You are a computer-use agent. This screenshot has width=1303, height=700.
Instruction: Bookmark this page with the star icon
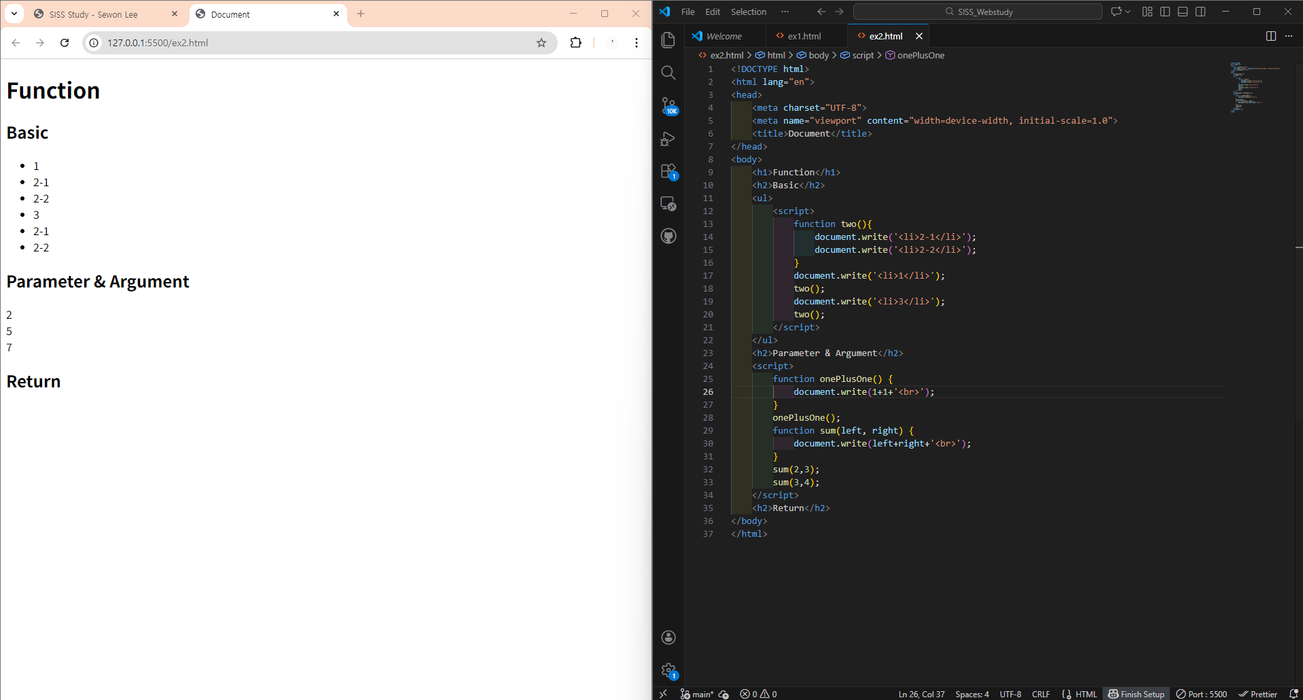pyautogui.click(x=541, y=43)
